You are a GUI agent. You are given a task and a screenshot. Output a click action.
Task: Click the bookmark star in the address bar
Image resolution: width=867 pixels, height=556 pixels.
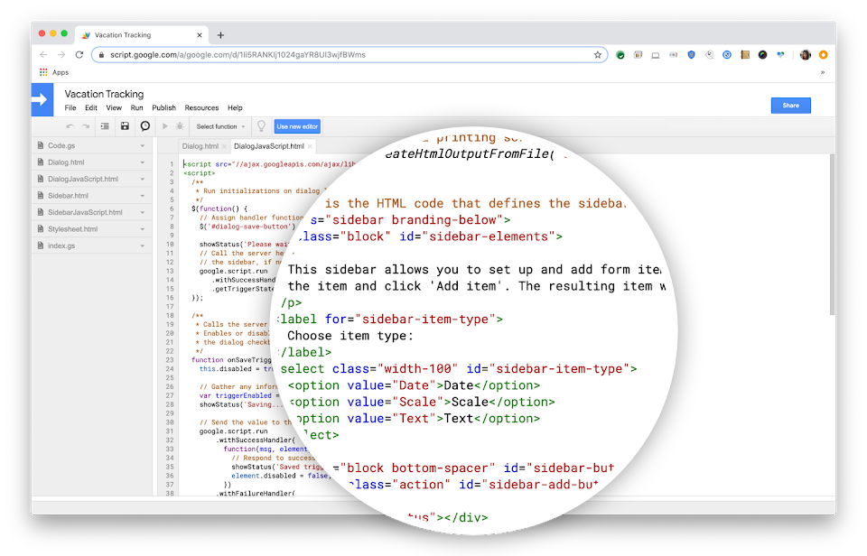pos(598,54)
